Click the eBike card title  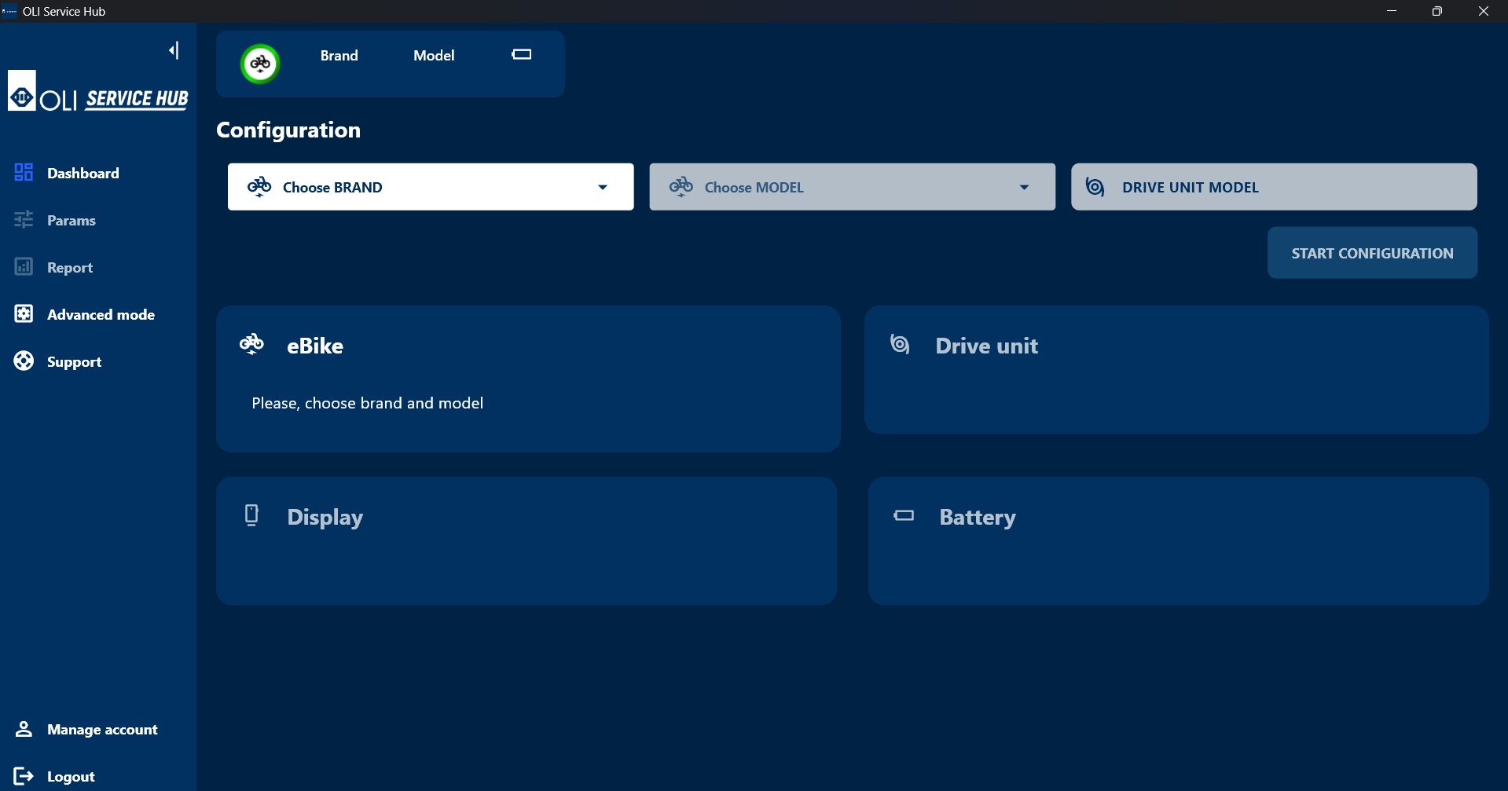315,346
